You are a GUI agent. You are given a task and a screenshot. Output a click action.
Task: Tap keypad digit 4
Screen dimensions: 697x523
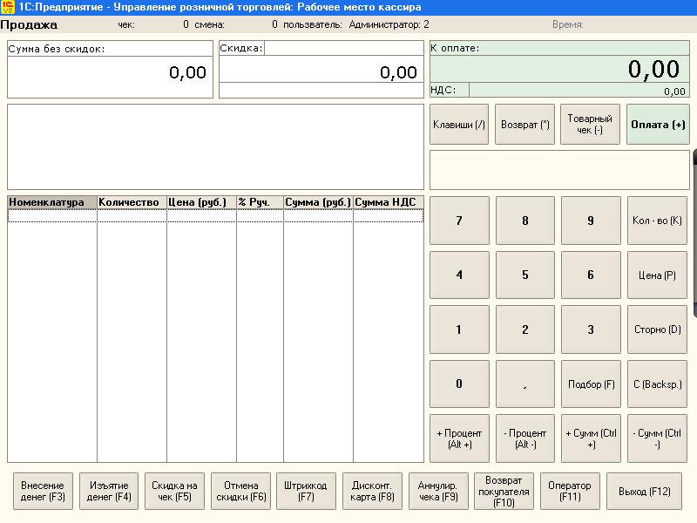point(460,275)
